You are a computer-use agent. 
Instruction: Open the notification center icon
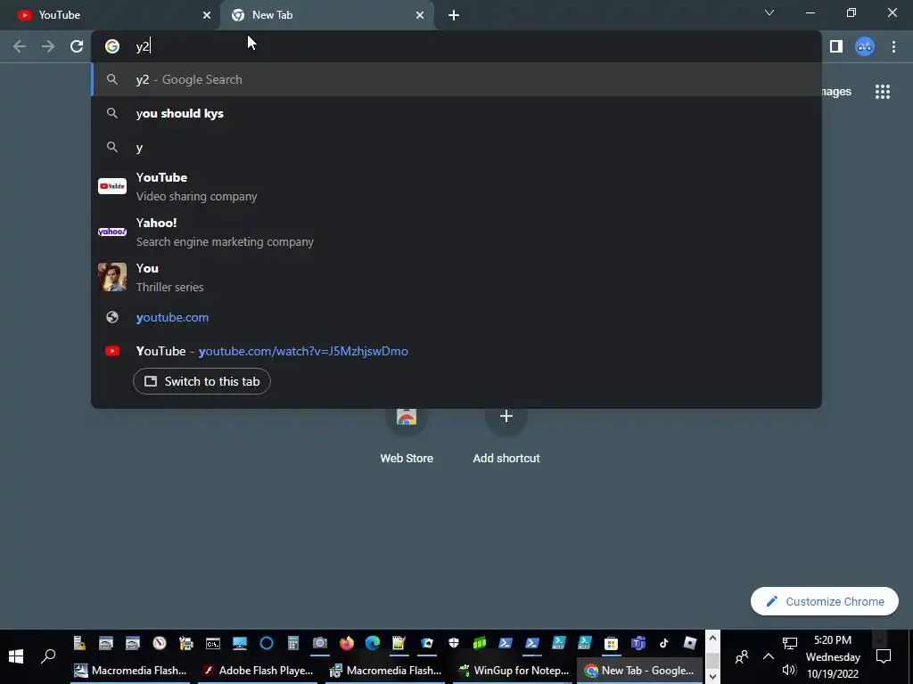884,657
